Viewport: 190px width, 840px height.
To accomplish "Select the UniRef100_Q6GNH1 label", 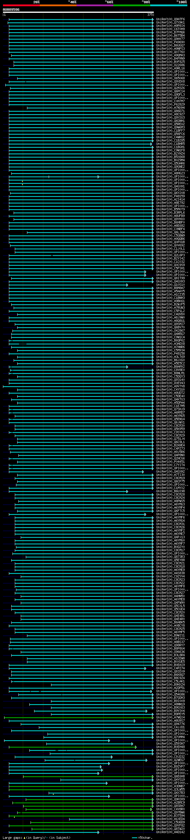I will (170, 121).
